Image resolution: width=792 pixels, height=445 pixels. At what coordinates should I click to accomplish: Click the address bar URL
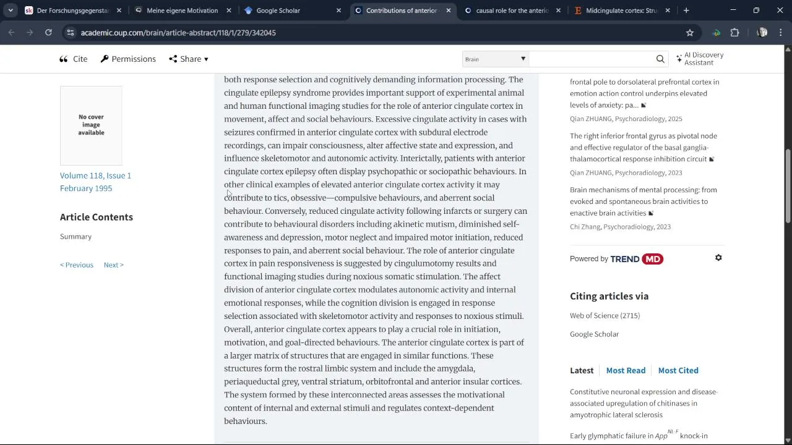178,32
